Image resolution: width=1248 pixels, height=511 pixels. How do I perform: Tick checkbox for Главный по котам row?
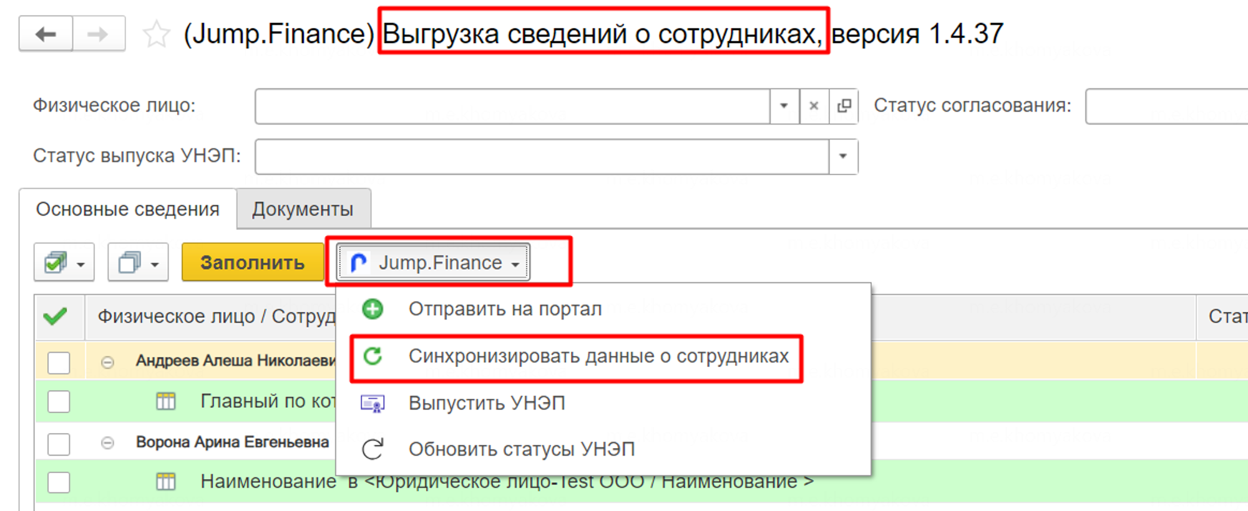click(x=59, y=402)
